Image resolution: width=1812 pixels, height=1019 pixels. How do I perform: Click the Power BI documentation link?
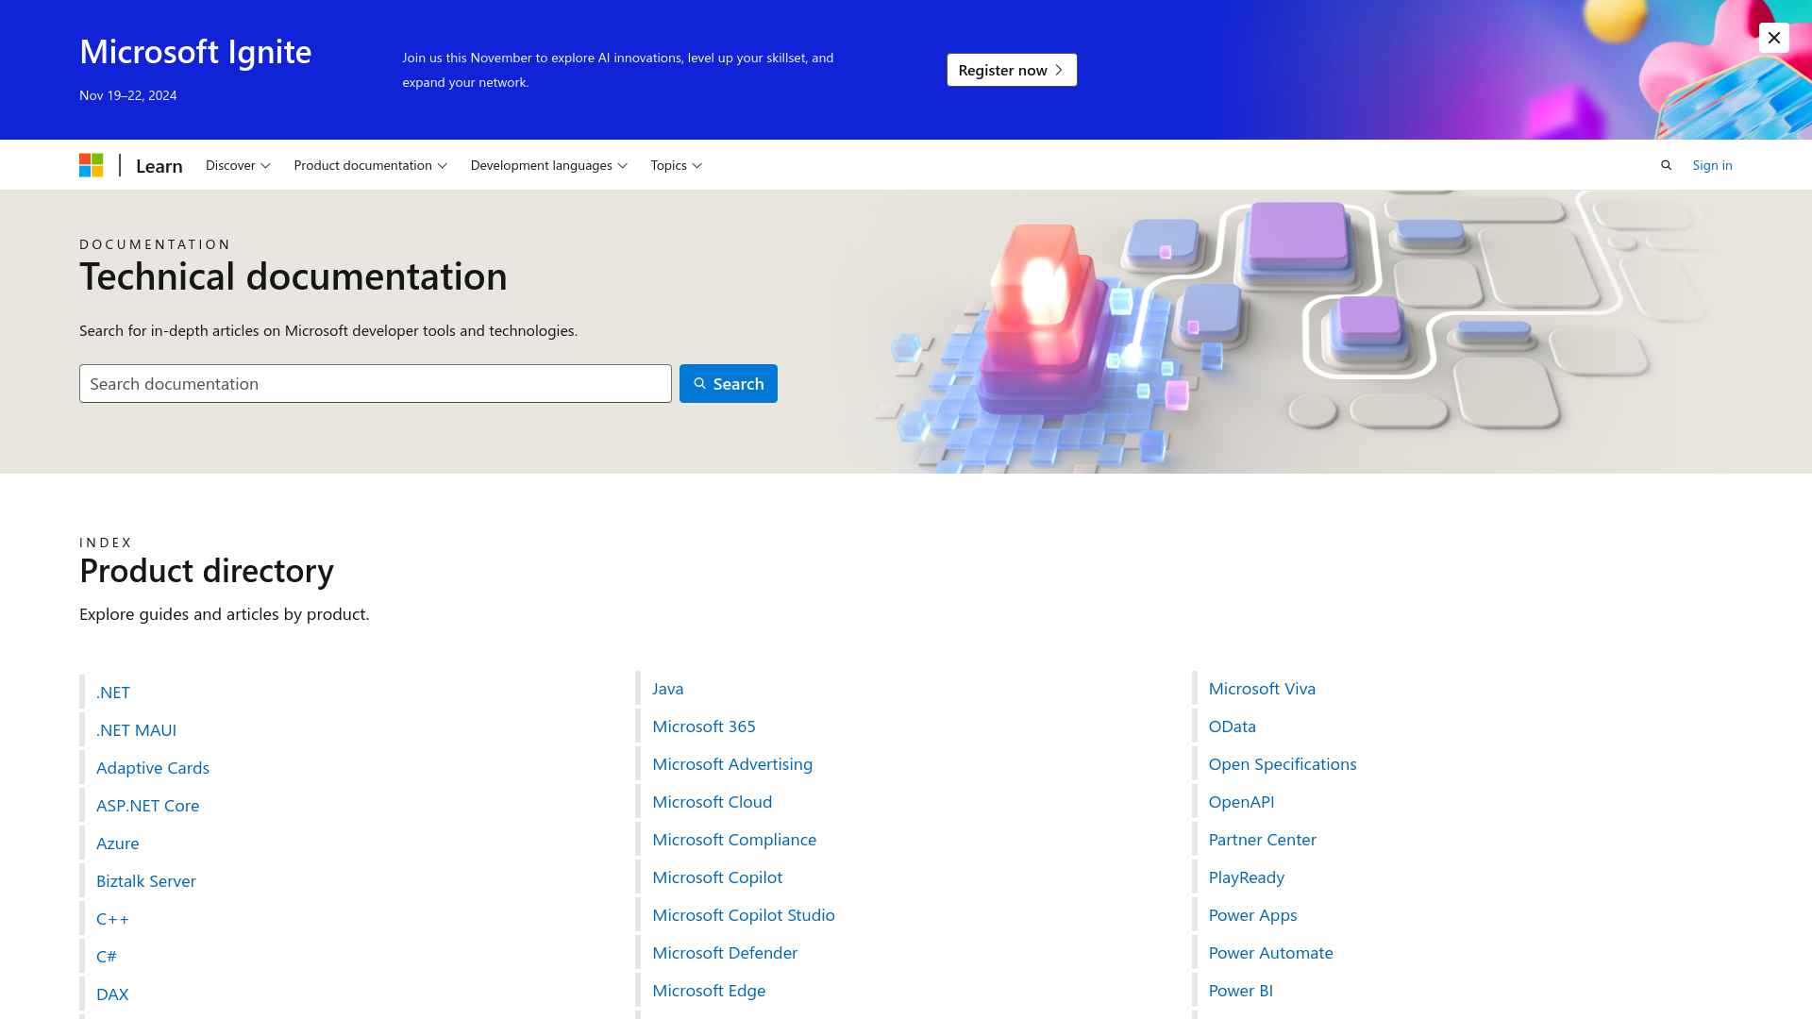point(1241,989)
